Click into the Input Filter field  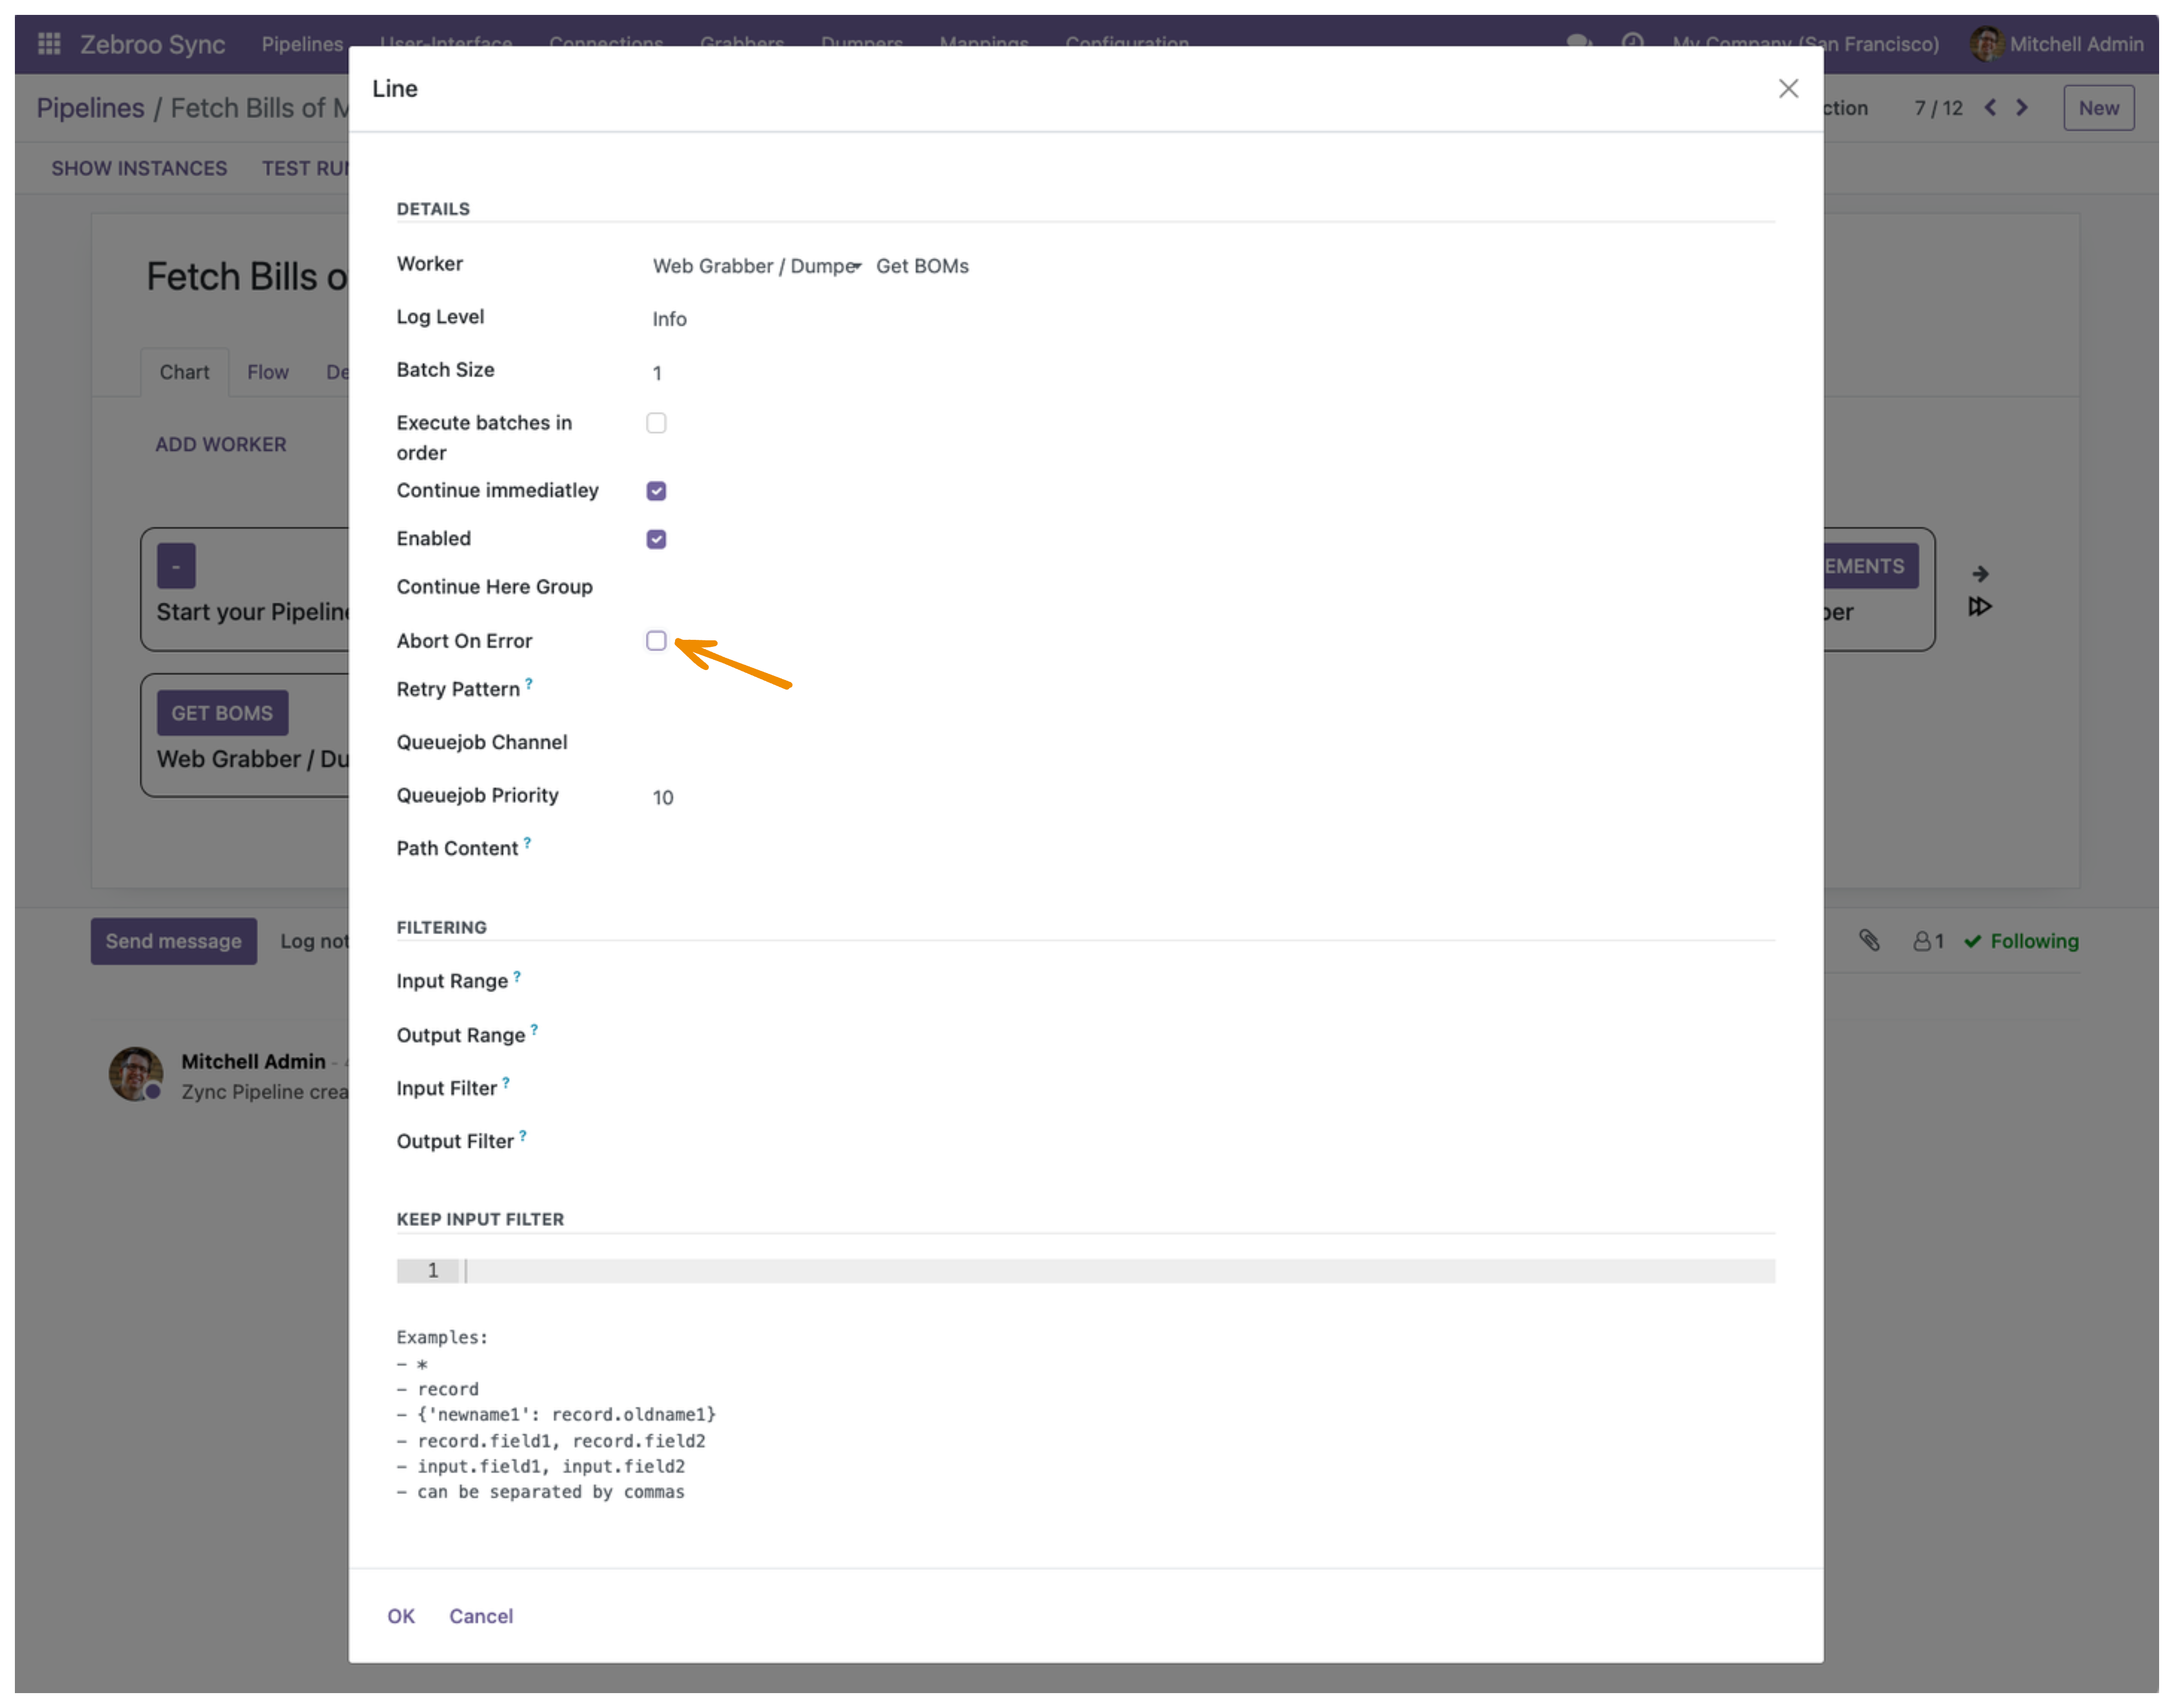pos(1212,1089)
